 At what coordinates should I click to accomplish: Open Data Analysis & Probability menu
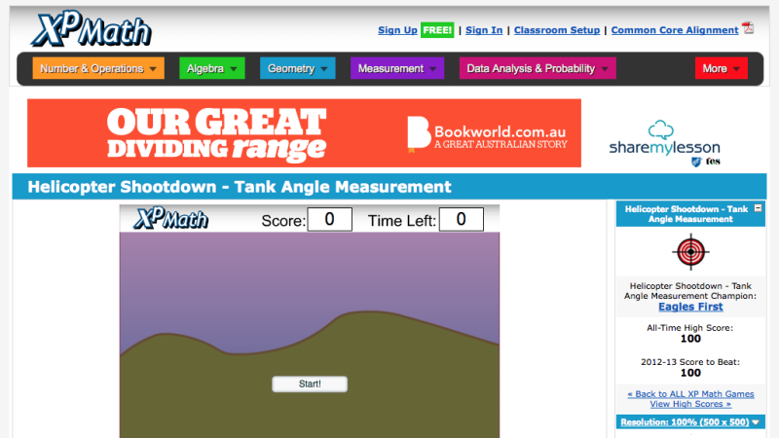(538, 69)
